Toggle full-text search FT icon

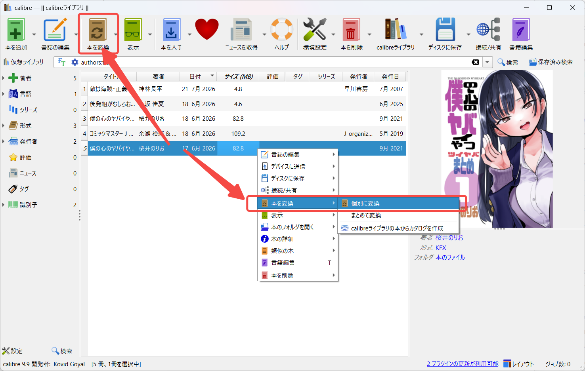(x=62, y=62)
